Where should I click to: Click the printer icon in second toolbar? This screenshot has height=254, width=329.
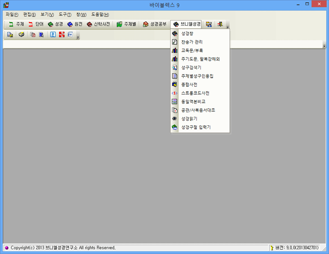tap(22, 35)
